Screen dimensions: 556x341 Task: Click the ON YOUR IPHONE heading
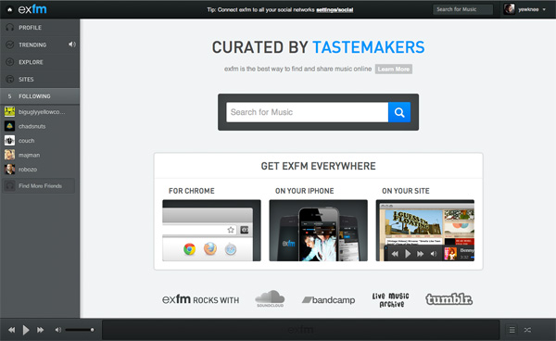click(x=305, y=191)
